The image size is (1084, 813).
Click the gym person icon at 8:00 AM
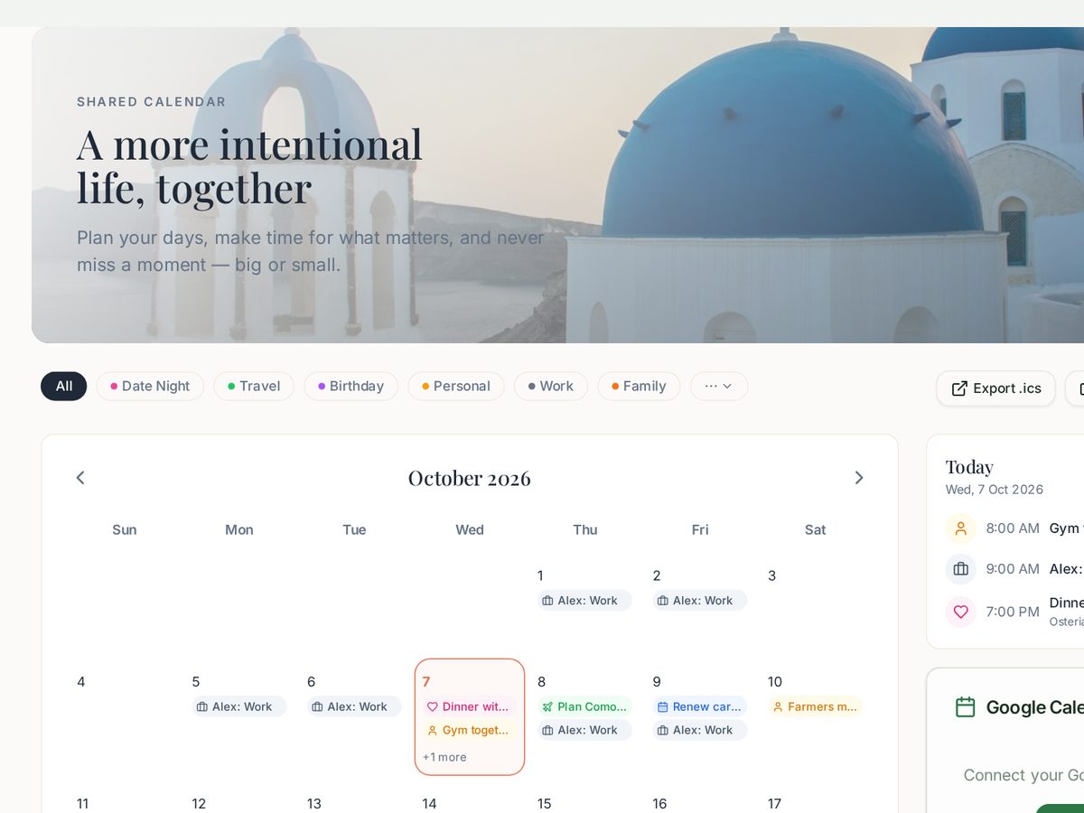pyautogui.click(x=961, y=528)
